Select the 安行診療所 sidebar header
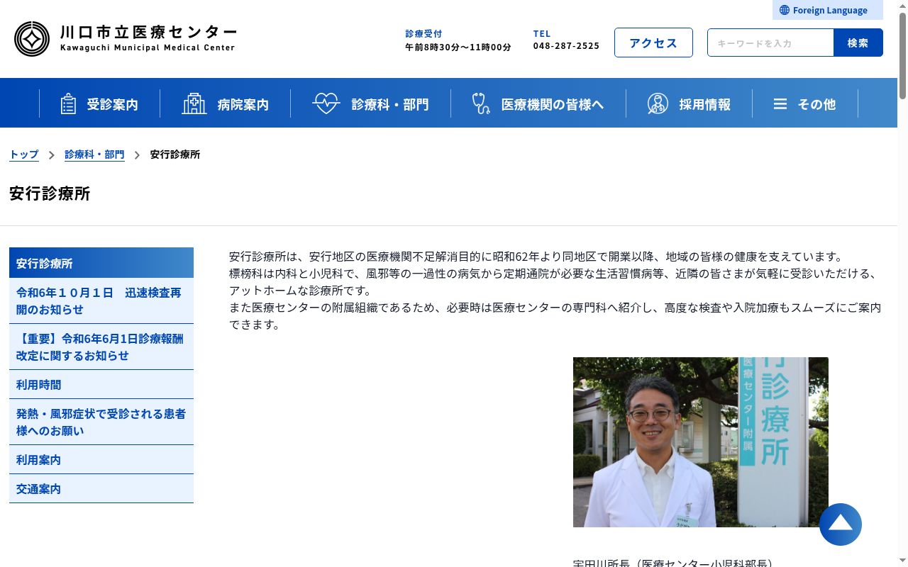Screen dimensions: 908x567 [101, 263]
